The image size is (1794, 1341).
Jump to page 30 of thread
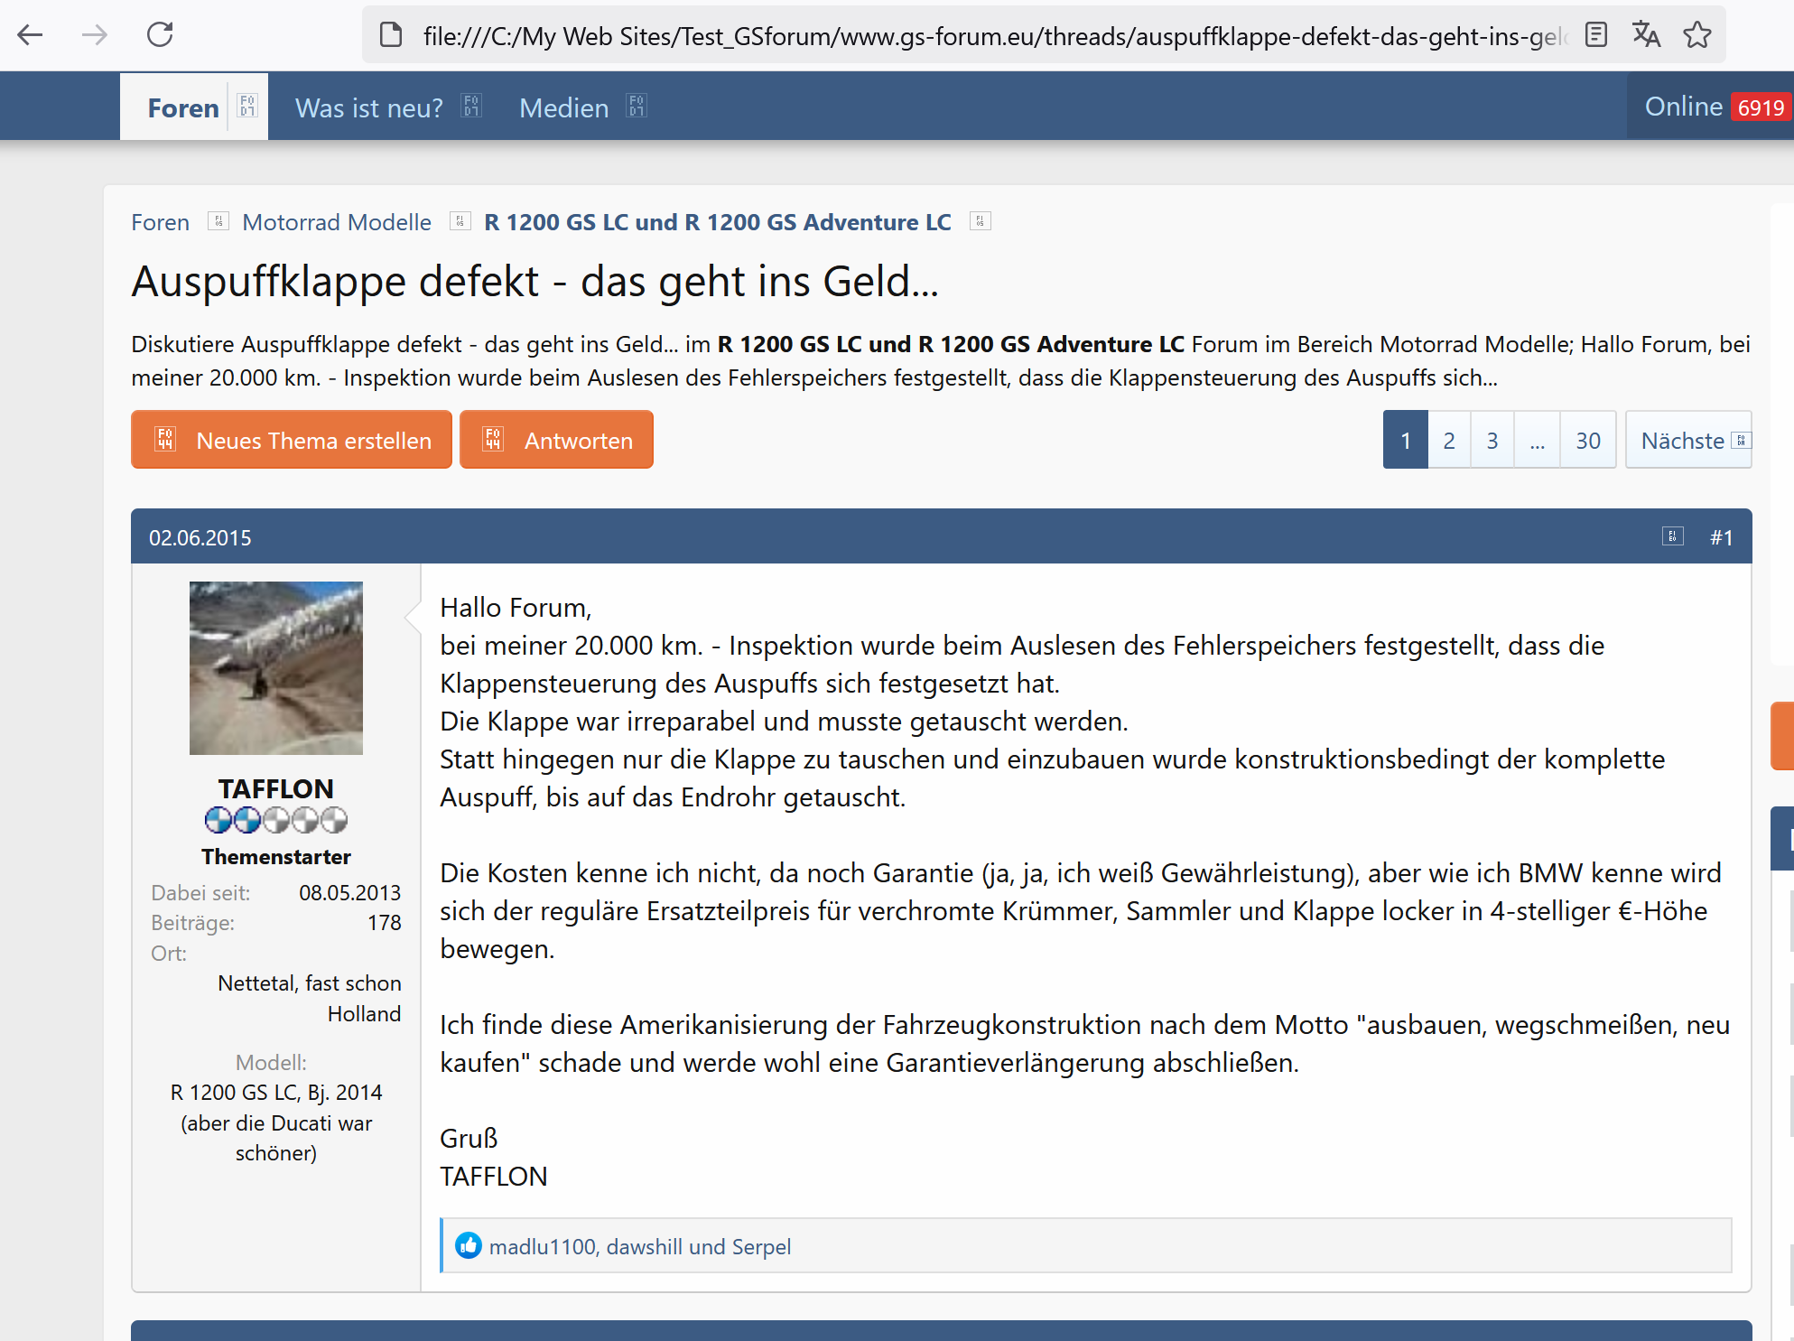click(1588, 440)
